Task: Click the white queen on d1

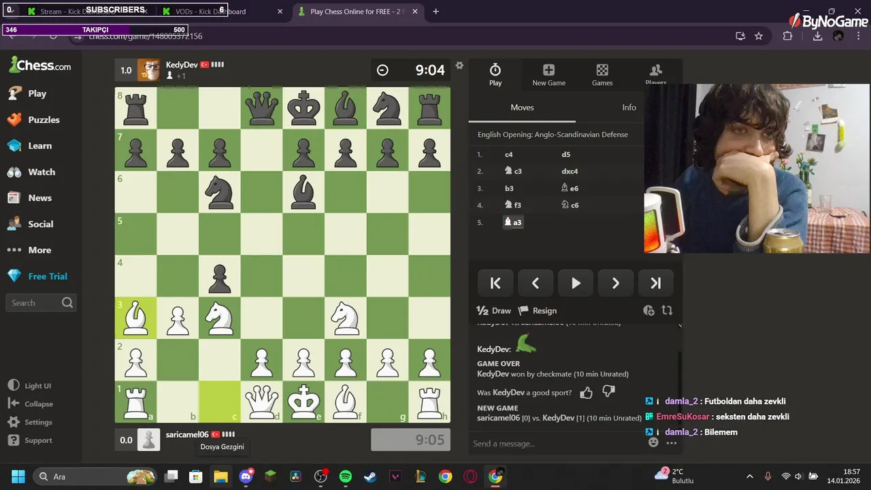Action: coord(261,402)
